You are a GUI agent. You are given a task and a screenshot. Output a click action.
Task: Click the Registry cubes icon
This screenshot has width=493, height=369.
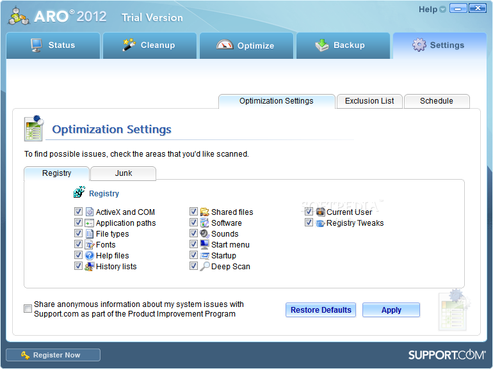pyautogui.click(x=79, y=192)
